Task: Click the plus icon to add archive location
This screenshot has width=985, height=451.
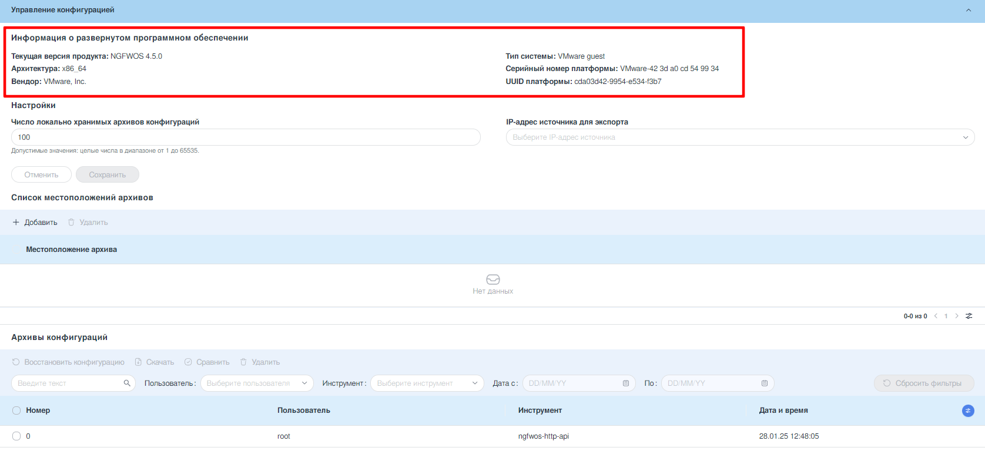Action: [x=16, y=223]
